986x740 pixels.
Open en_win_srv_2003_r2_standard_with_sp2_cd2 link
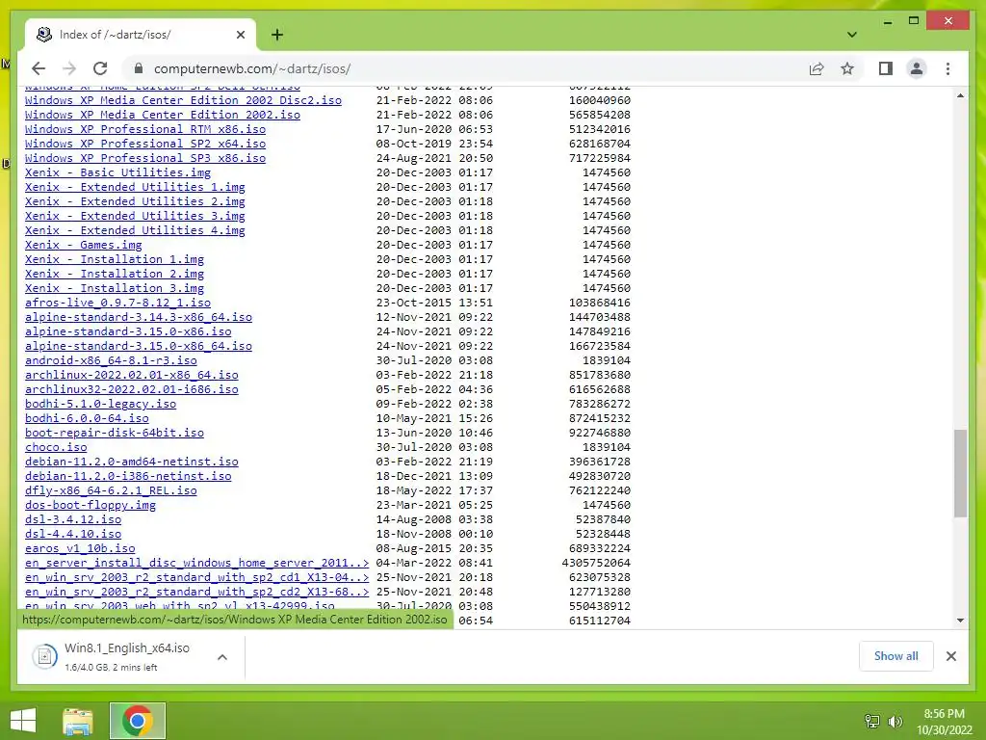pyautogui.click(x=196, y=593)
